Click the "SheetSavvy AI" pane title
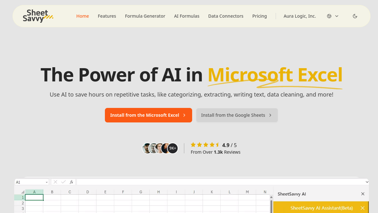This screenshot has width=378, height=213. click(x=292, y=194)
